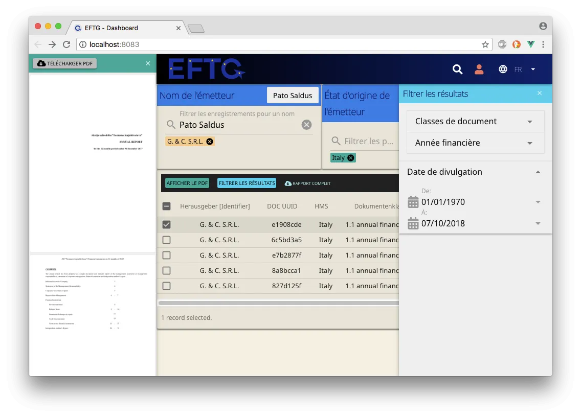This screenshot has height=417, width=581.
Task: Click the 01/01/1970 date value
Action: coord(443,202)
